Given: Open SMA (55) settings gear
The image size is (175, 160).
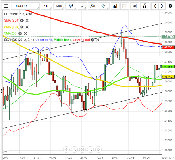Looking at the screenshot, I should click(20, 33).
